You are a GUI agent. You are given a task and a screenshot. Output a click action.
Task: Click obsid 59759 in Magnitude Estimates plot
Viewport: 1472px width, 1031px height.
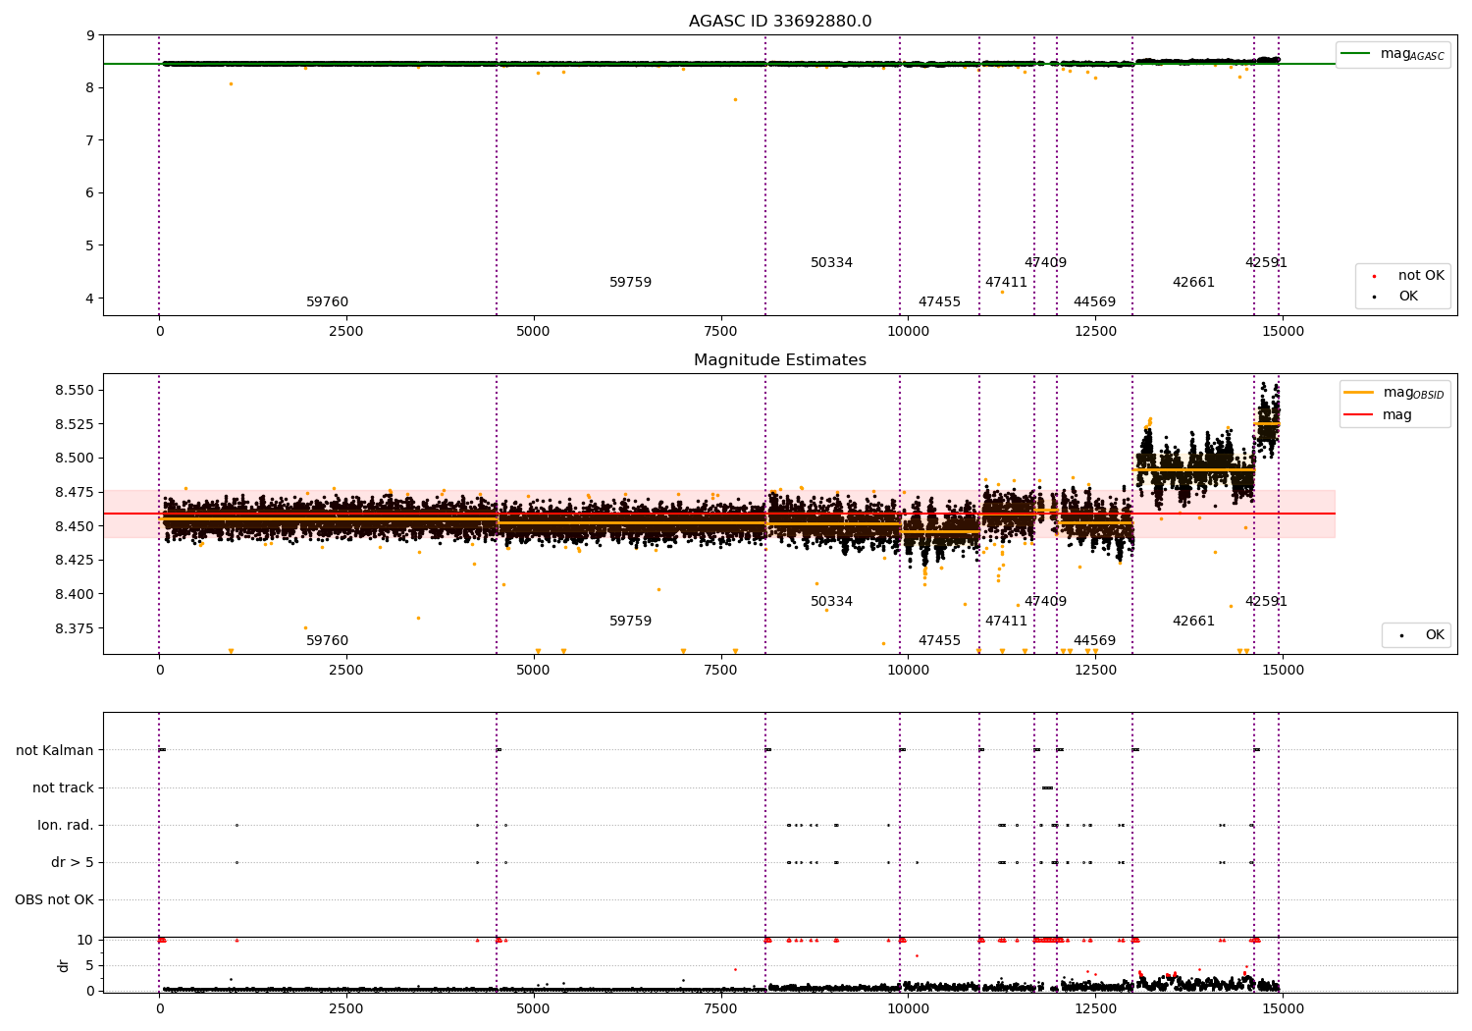pyautogui.click(x=630, y=622)
